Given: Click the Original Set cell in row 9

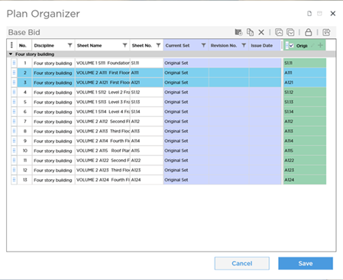Looking at the screenshot, I should click(x=186, y=141).
